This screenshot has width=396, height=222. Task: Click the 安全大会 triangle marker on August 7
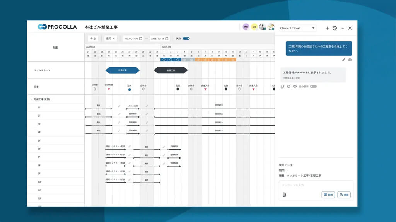pos(205,89)
